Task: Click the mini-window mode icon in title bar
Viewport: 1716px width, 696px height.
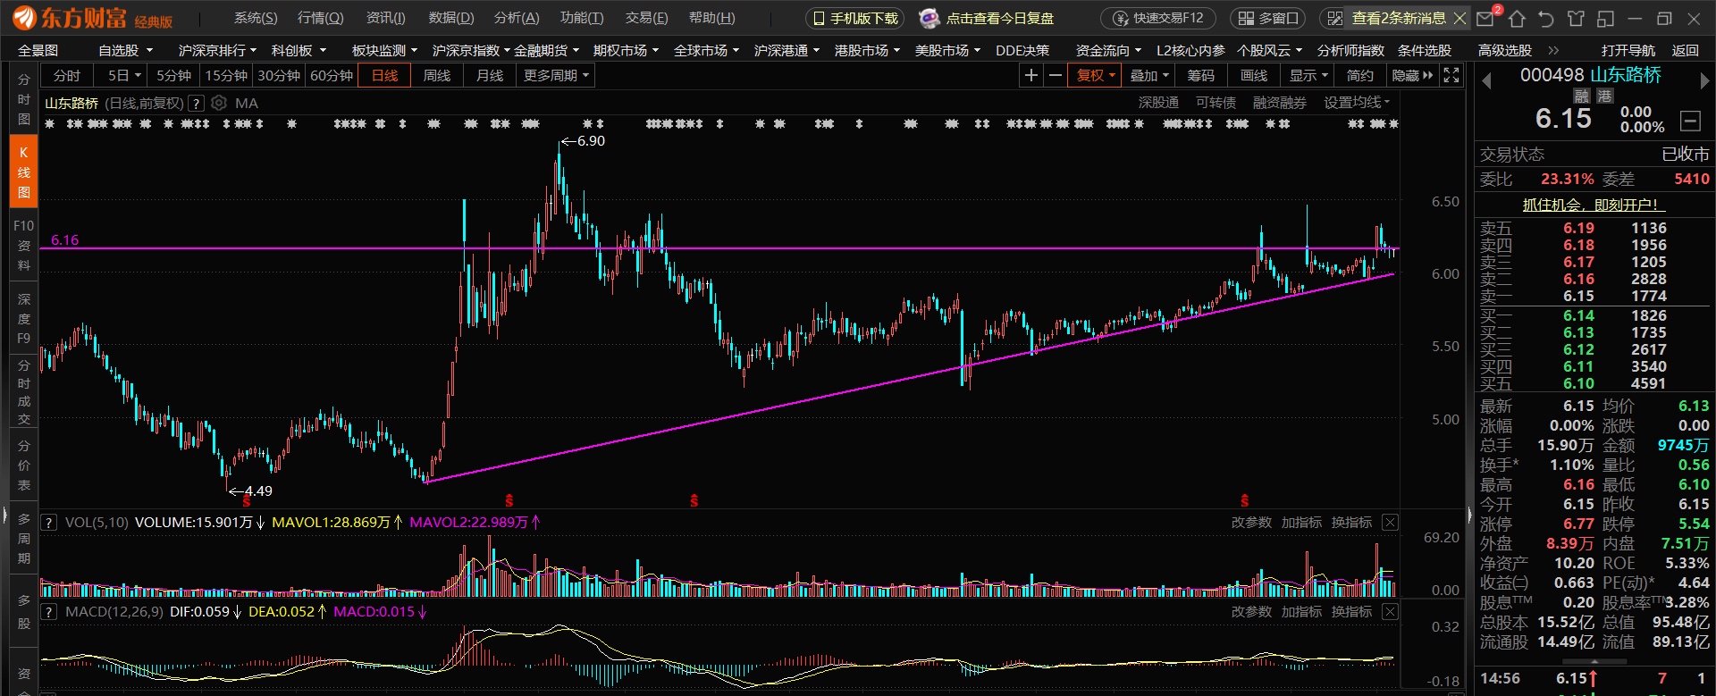Action: (1606, 18)
